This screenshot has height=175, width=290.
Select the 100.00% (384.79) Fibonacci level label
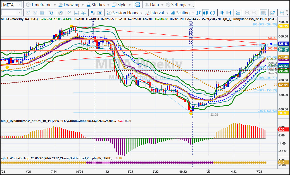coord(265,24)
